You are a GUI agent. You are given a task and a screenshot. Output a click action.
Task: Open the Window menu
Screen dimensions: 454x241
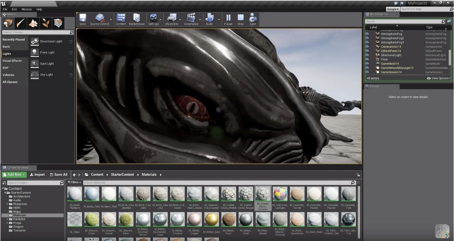(27, 9)
